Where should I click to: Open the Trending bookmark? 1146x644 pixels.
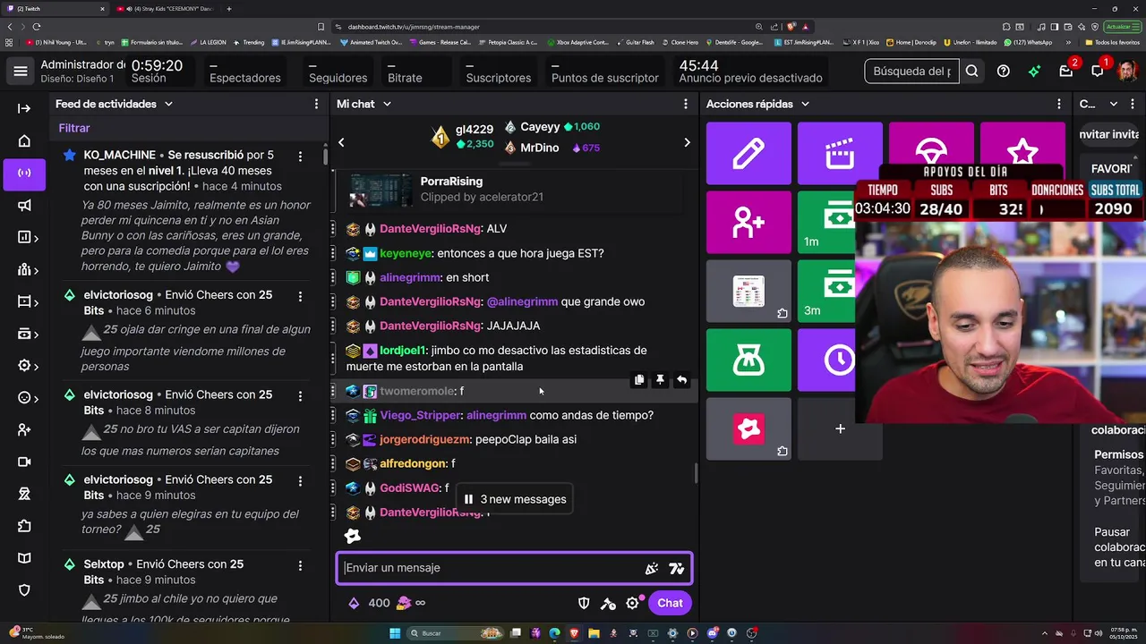248,42
